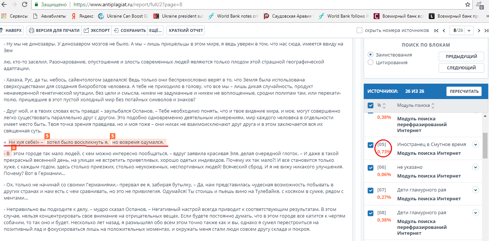The width and height of the screenshot is (489, 241).
Task: Sort sources by % column
Action: pyautogui.click(x=381, y=106)
